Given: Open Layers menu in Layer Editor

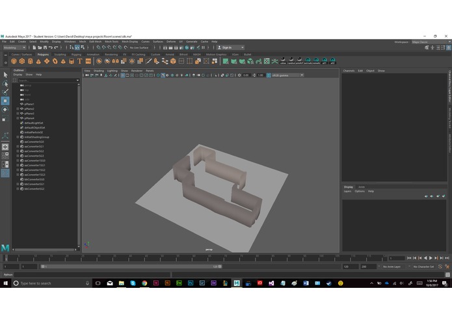Looking at the screenshot, I should [x=347, y=191].
